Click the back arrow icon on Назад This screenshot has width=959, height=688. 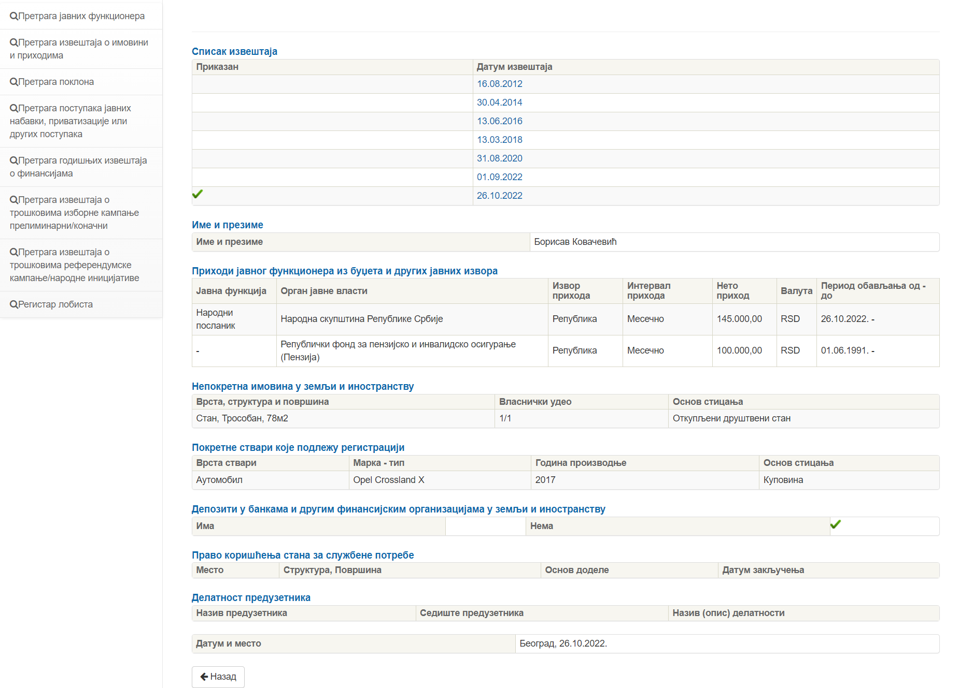[x=204, y=677]
